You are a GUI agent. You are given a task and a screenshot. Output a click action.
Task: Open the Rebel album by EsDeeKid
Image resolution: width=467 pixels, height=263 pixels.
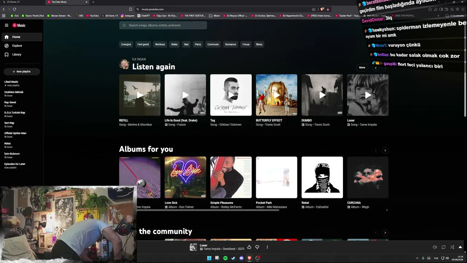322,178
